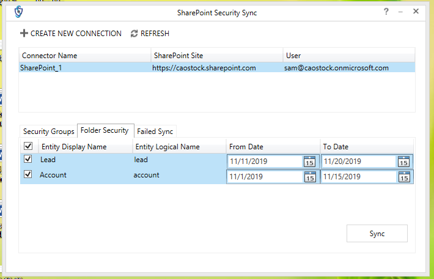Image resolution: width=434 pixels, height=279 pixels.
Task: Open calendar picker for Account To Date
Action: click(x=404, y=176)
